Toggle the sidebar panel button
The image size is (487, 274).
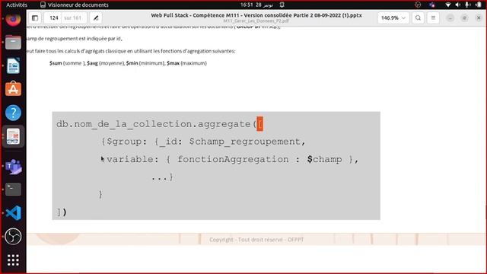tap(35, 18)
